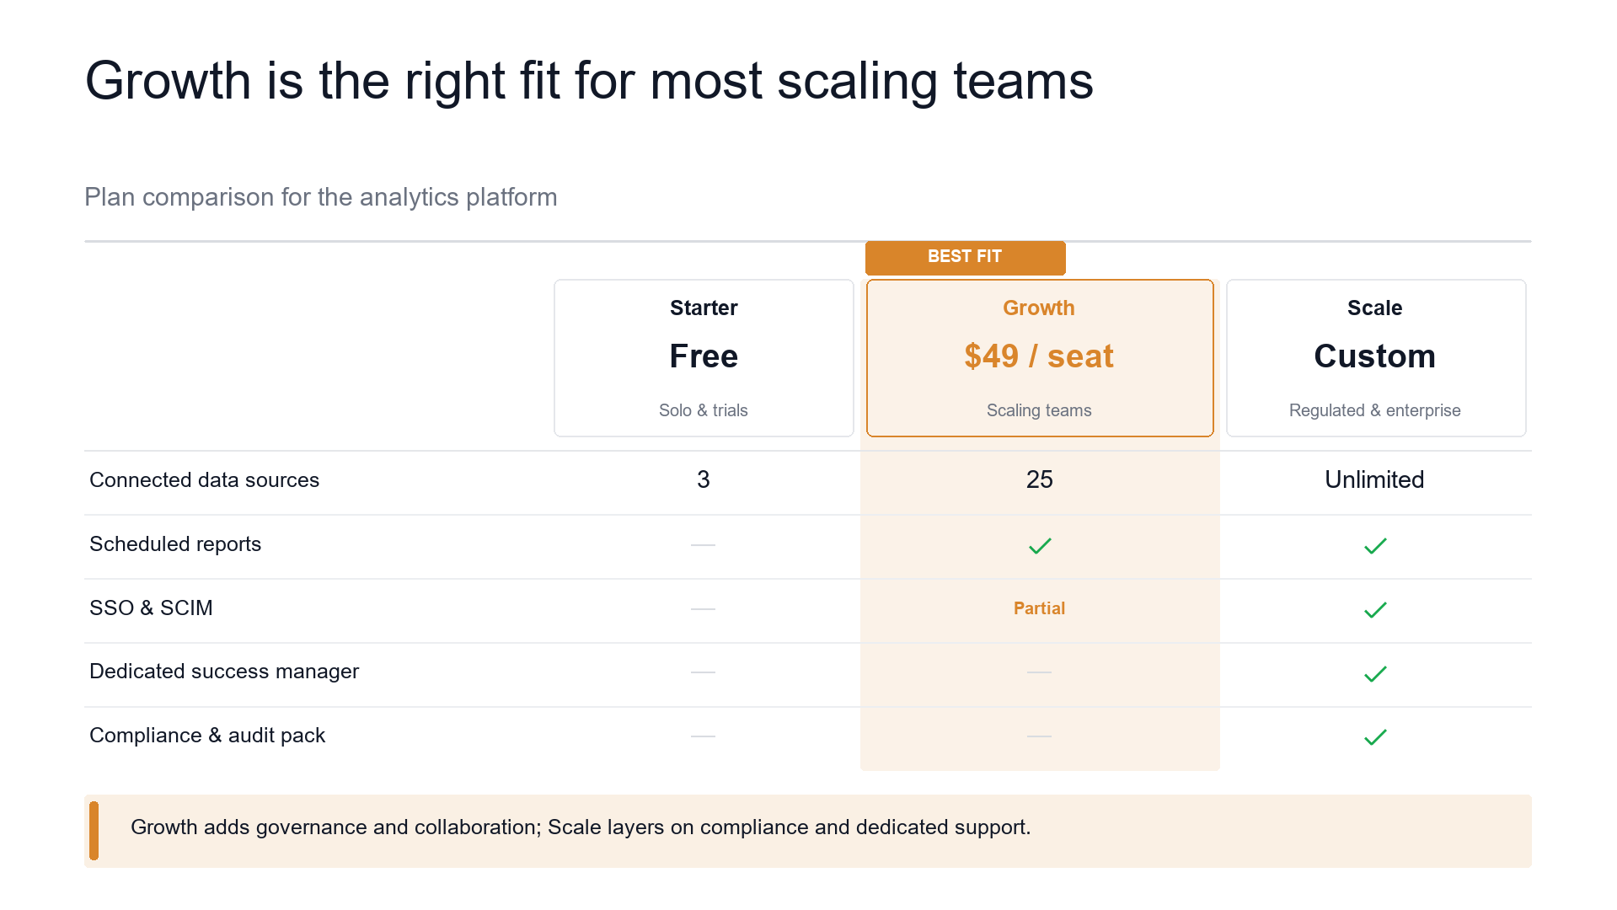Image resolution: width=1617 pixels, height=910 pixels.
Task: Click the Compliance & audit pack row label
Action: point(207,736)
